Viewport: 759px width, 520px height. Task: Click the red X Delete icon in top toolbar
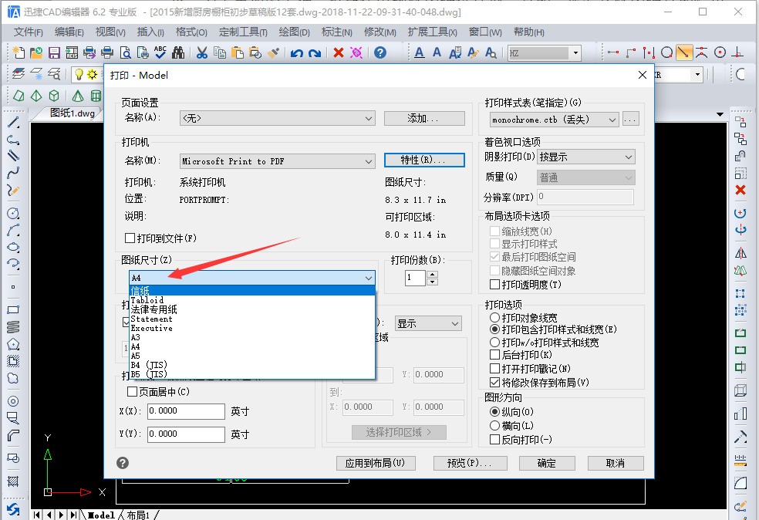click(x=339, y=52)
